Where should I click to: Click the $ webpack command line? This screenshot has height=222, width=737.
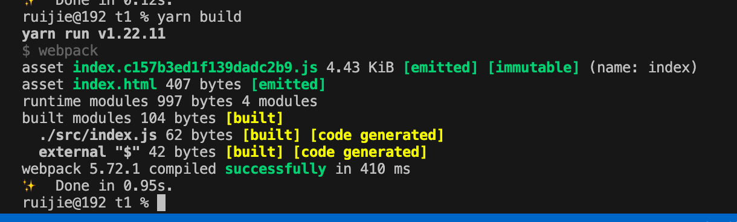pos(60,51)
